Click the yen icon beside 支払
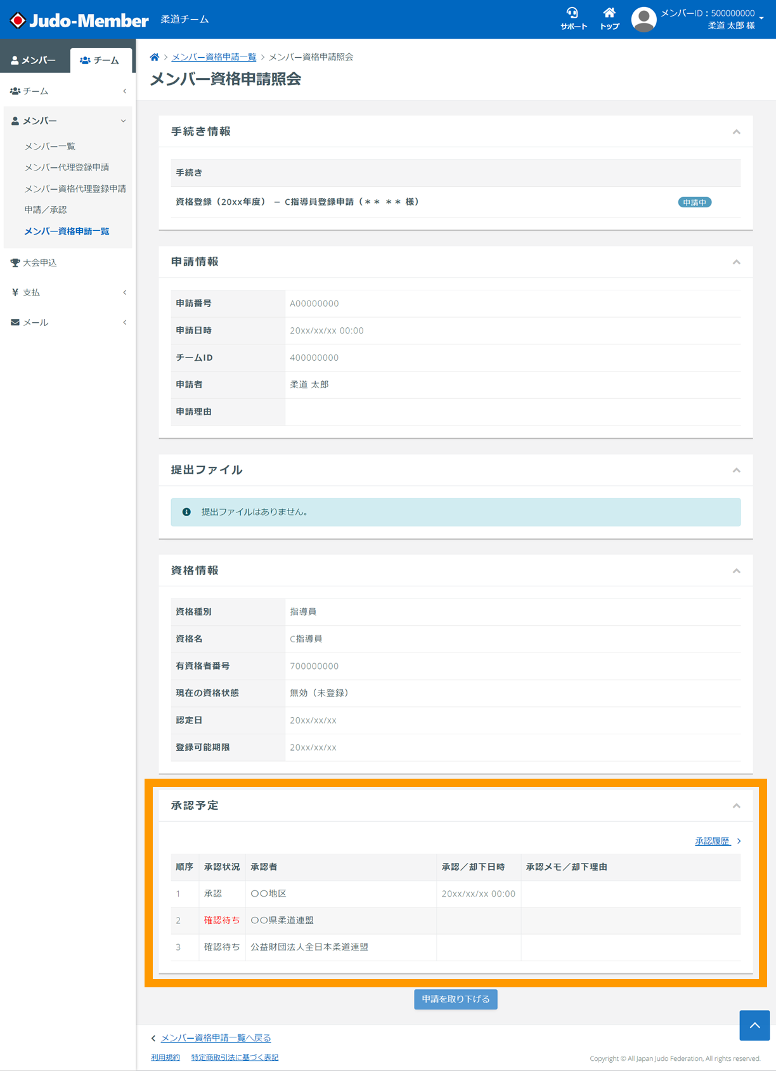Viewport: 776px width, 1071px height. (x=15, y=292)
